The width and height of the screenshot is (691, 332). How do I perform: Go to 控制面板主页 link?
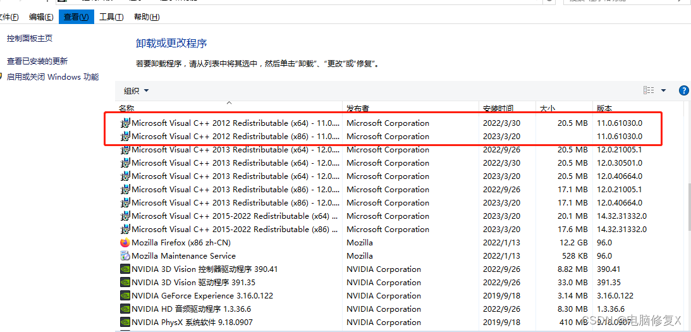pyautogui.click(x=30, y=39)
